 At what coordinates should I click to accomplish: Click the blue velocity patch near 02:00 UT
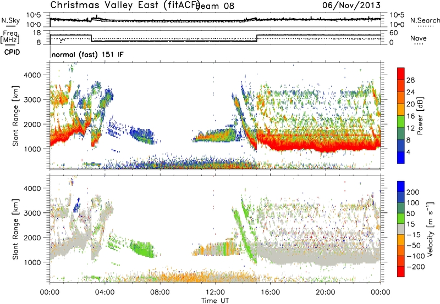(76, 206)
